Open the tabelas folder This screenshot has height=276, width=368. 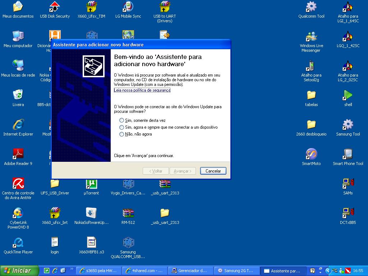click(x=311, y=98)
